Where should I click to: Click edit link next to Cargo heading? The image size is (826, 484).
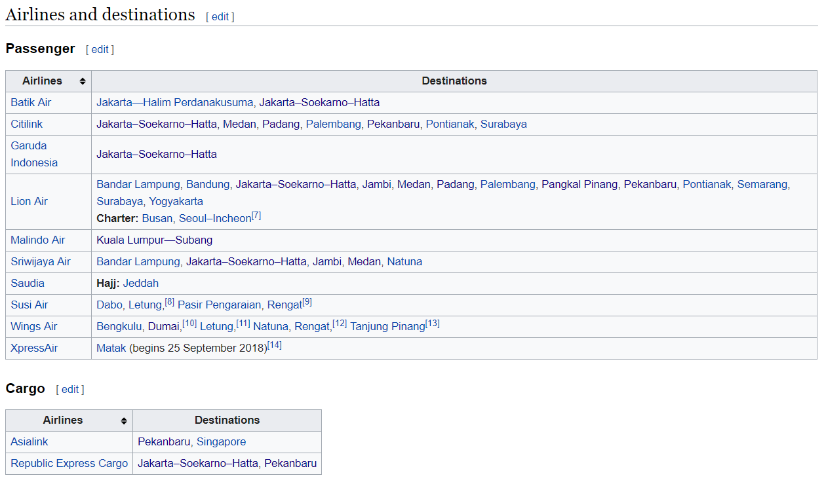[x=70, y=390]
